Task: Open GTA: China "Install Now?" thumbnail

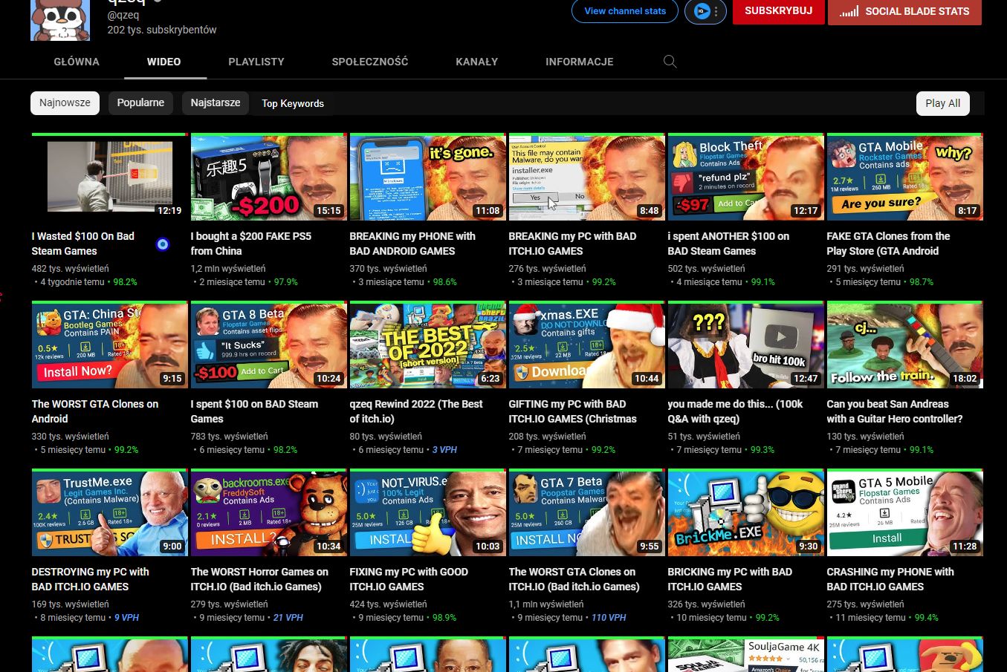Action: click(x=109, y=345)
